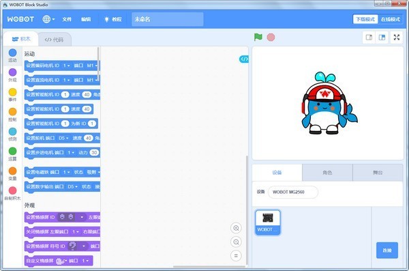Select the 舞台 stage tab

(x=378, y=173)
